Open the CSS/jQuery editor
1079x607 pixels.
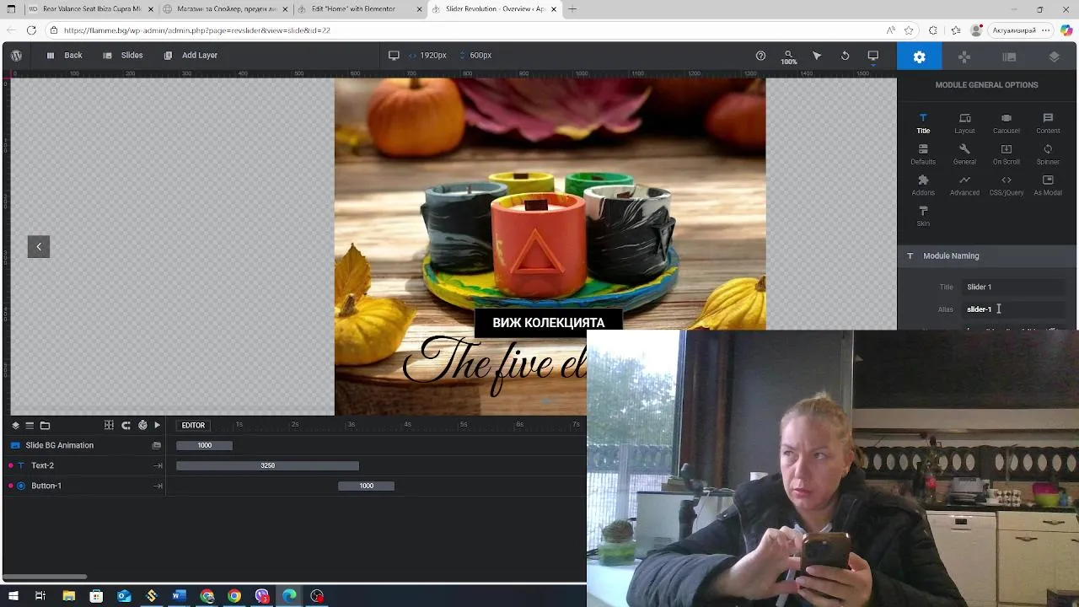(x=1006, y=185)
